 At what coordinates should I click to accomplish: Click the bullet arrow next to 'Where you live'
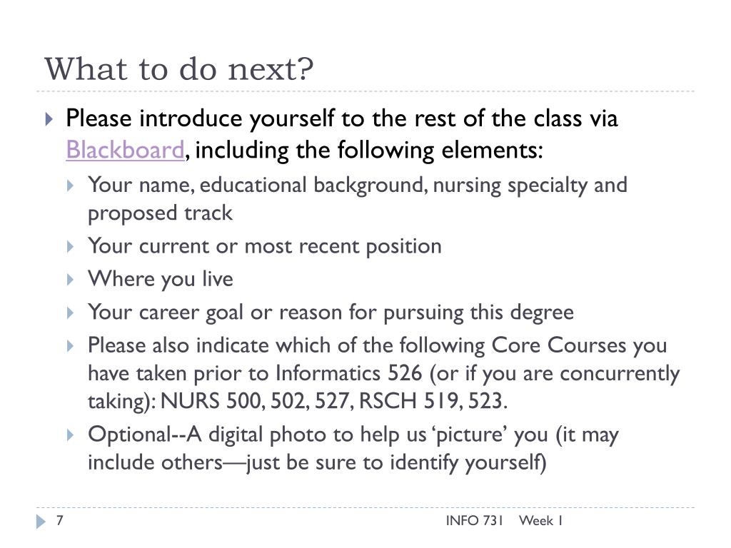pyautogui.click(x=71, y=280)
